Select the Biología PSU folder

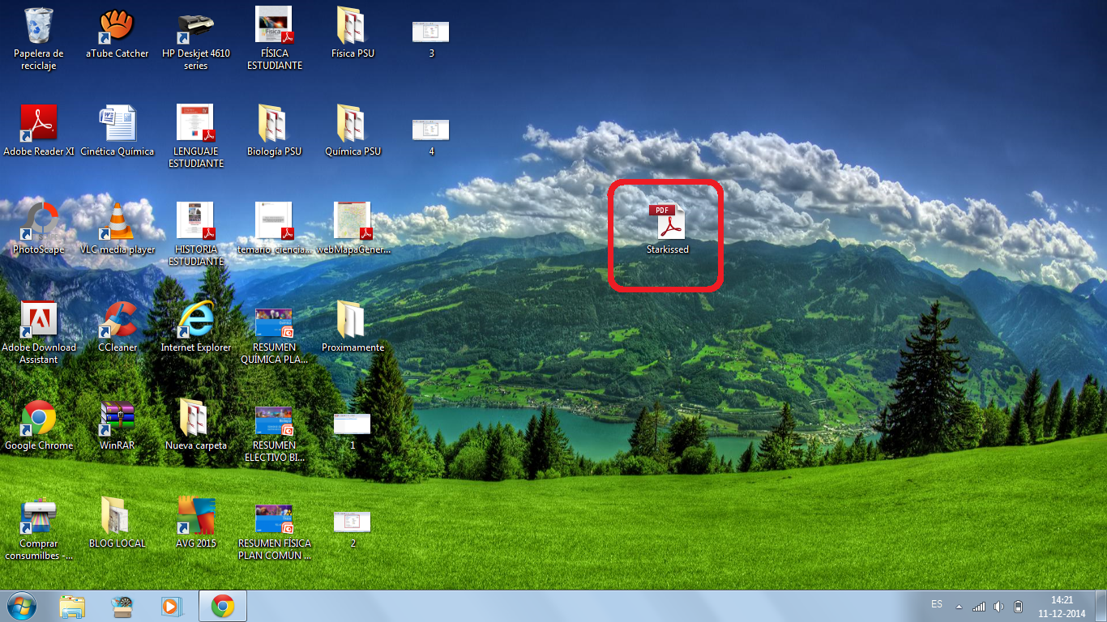[274, 131]
